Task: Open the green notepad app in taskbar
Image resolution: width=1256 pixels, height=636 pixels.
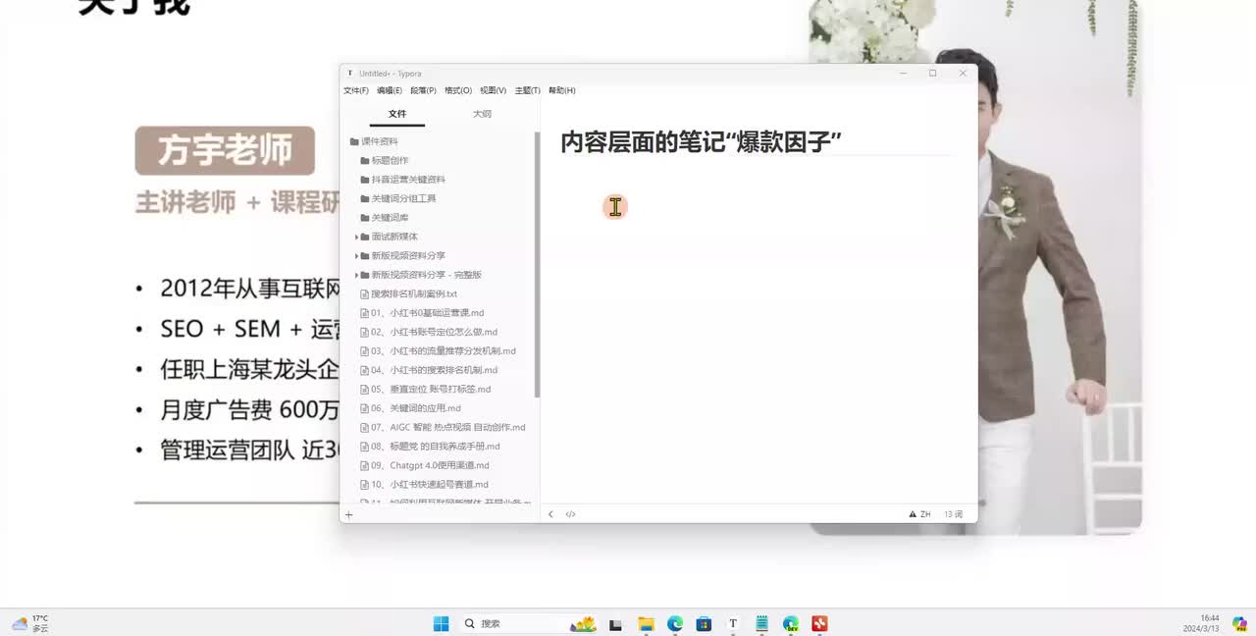Action: click(x=761, y=623)
